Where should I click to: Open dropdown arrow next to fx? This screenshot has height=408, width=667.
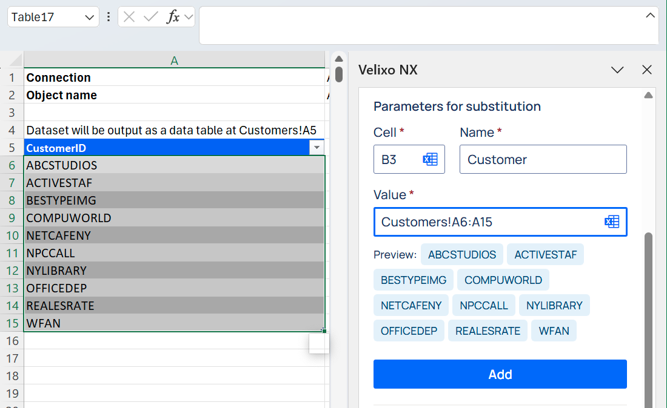[x=188, y=17]
